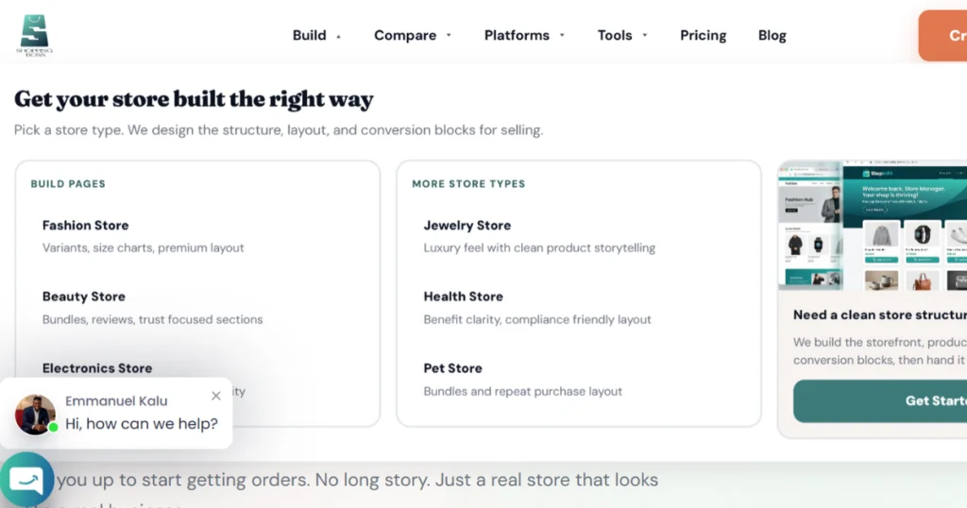Click 'Luxury feel with clean product storytelling' text
Viewport: 967px width, 508px height.
(539, 247)
